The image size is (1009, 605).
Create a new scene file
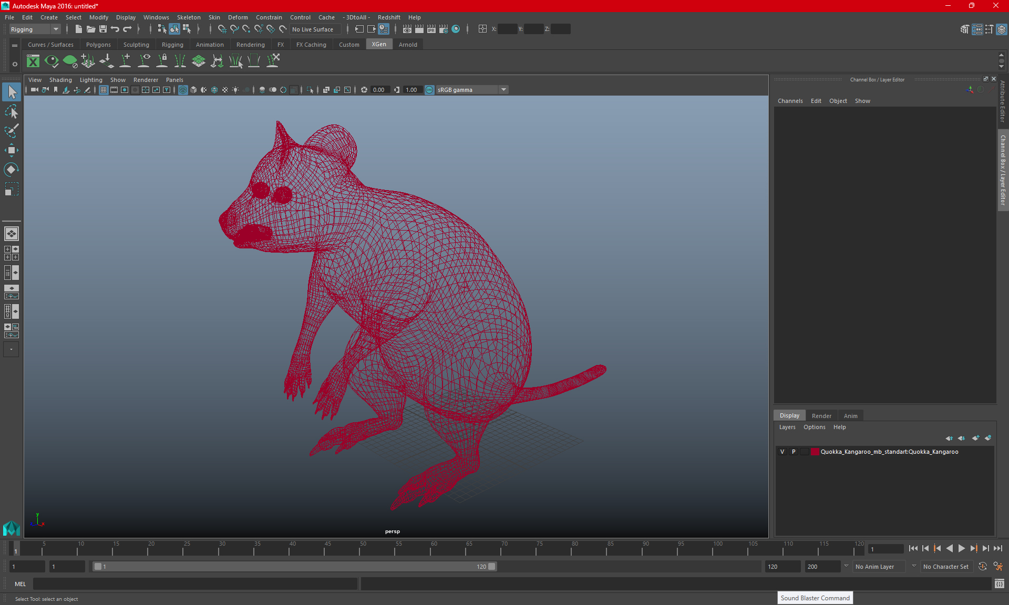pos(78,29)
